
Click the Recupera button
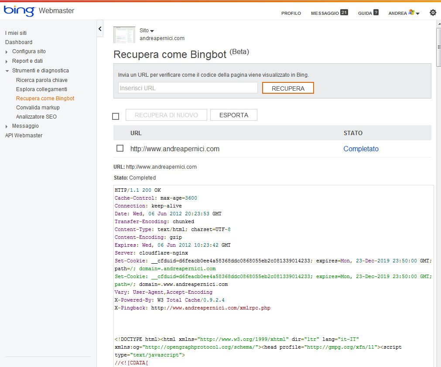click(288, 88)
